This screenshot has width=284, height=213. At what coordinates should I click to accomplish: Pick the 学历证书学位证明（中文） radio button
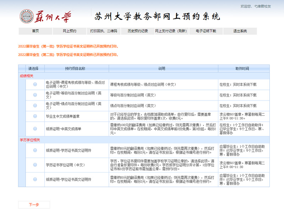(x=35, y=165)
